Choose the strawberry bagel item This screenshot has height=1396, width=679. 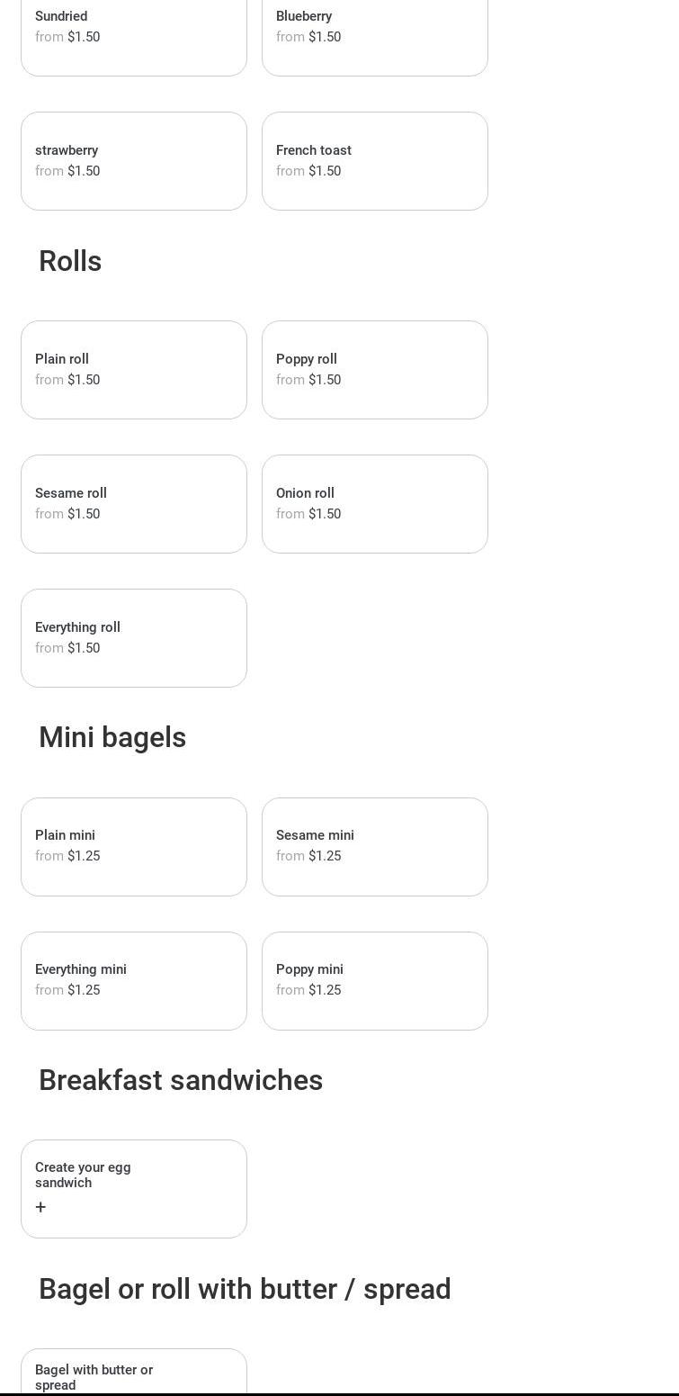(133, 161)
